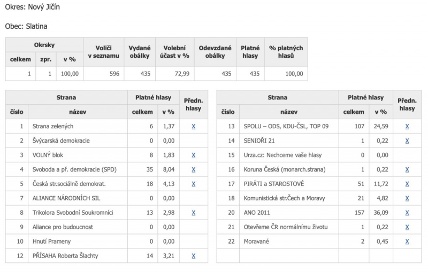Screen dimensions: 428x272
Task: Select the 72,99 turnout value cell
Action: click(x=175, y=74)
